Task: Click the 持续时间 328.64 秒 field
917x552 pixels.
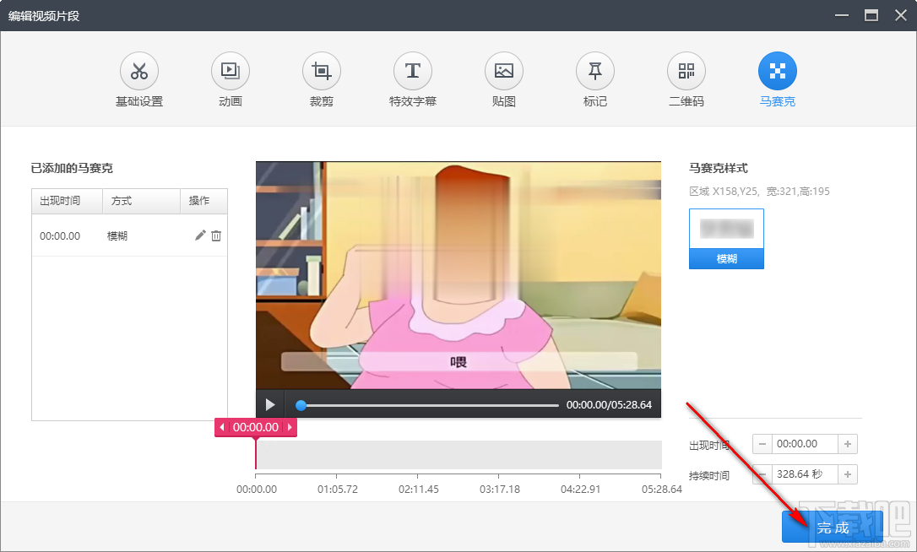Action: [804, 474]
